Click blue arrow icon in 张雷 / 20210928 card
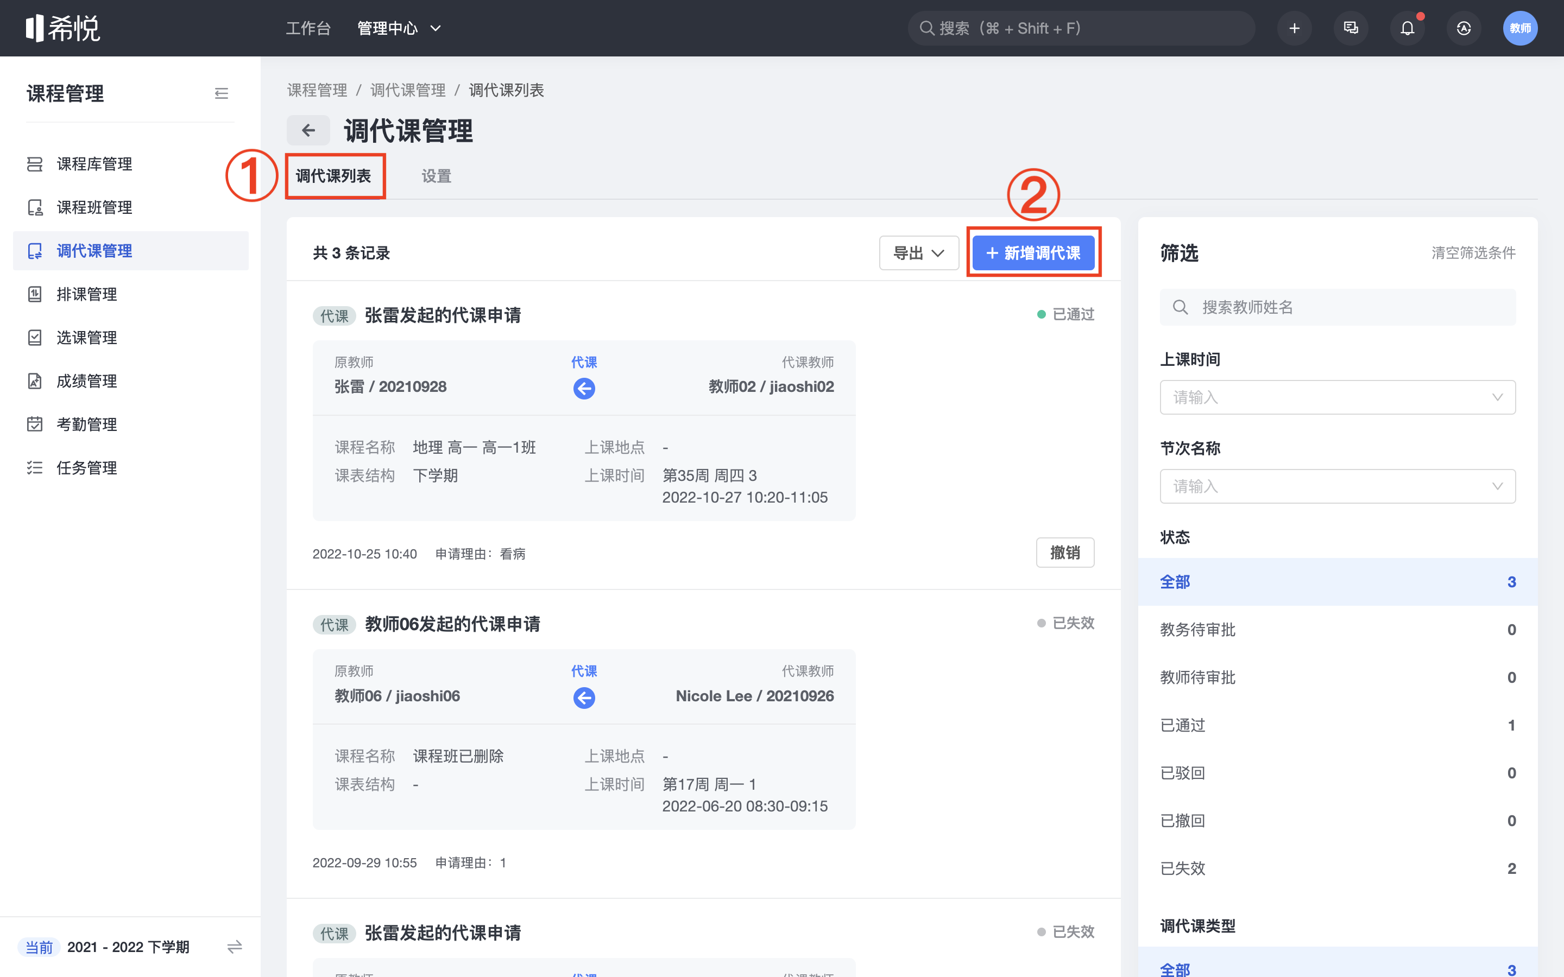The width and height of the screenshot is (1564, 977). [x=584, y=388]
